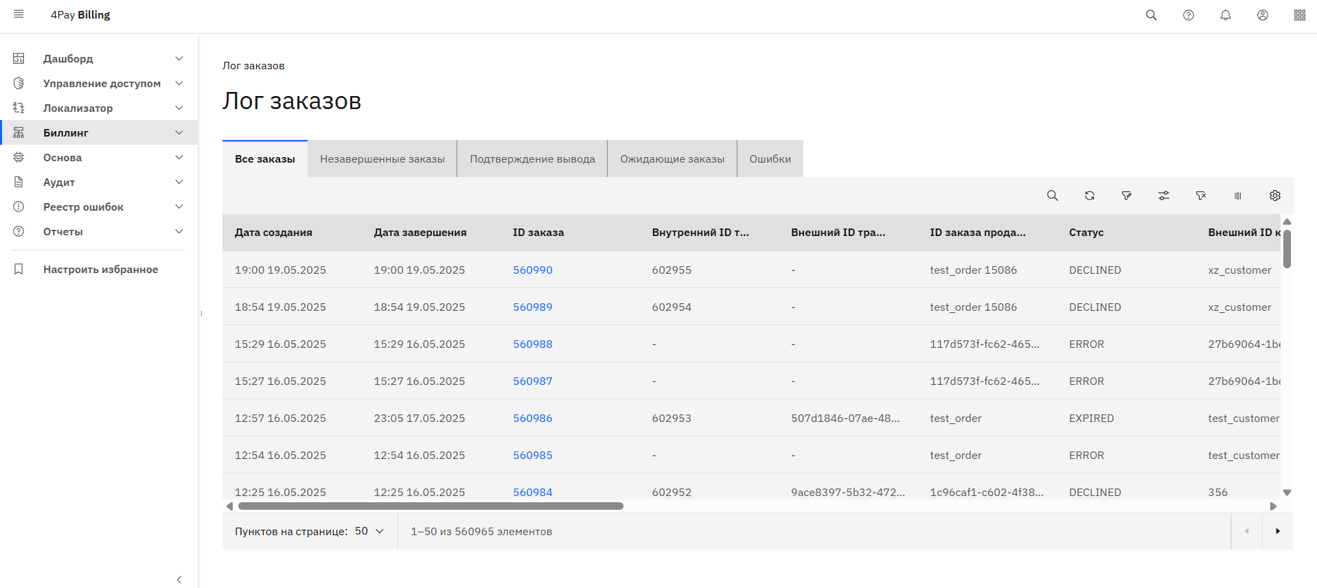Click the table search magnifier icon
The width and height of the screenshot is (1317, 588).
(x=1052, y=196)
